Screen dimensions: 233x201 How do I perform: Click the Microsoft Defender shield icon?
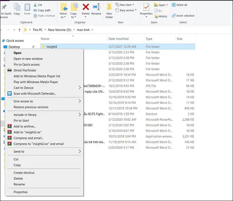coord(10,93)
